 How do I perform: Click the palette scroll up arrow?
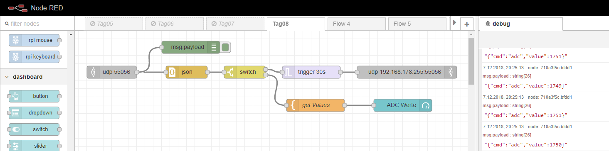71,34
